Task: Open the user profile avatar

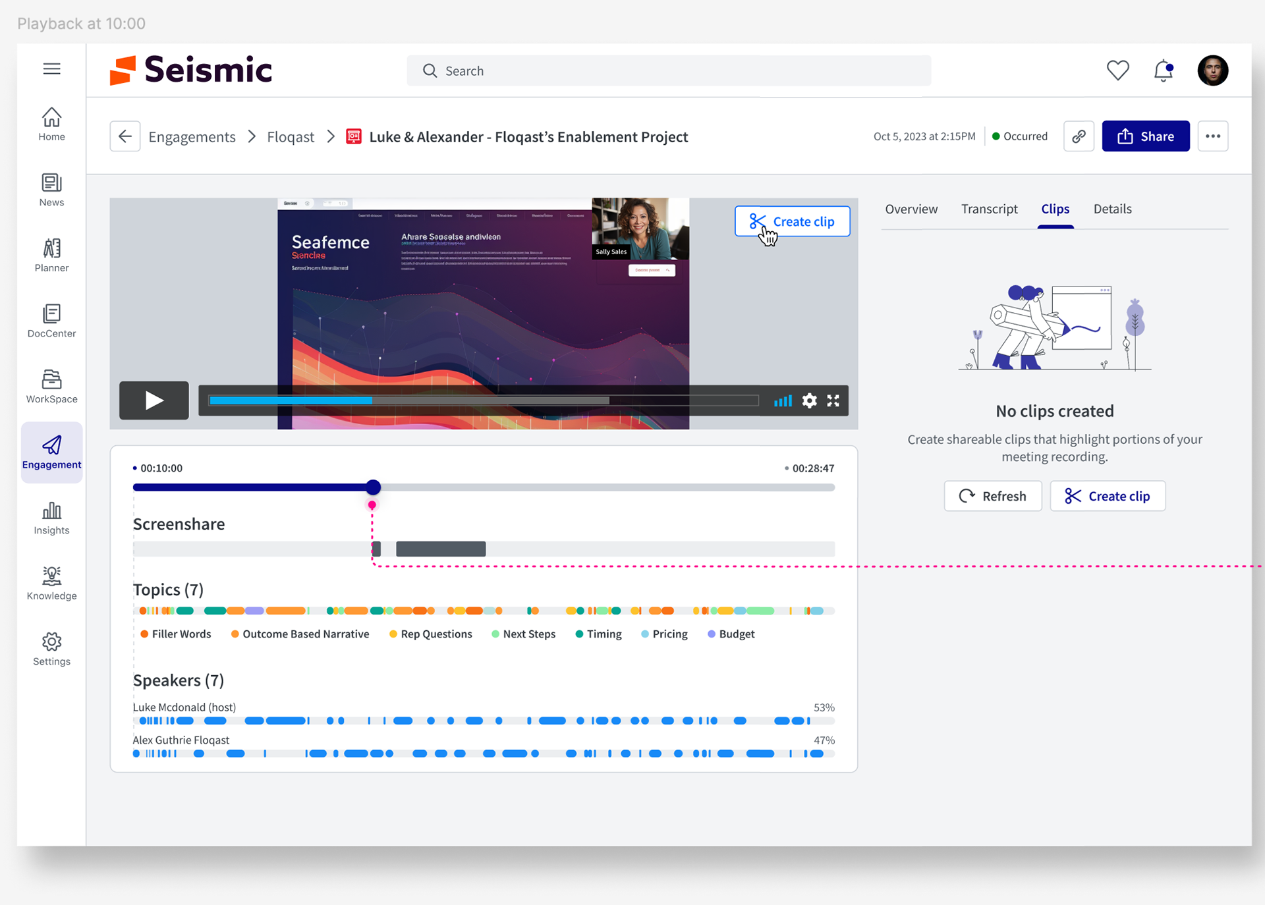Action: pyautogui.click(x=1212, y=70)
